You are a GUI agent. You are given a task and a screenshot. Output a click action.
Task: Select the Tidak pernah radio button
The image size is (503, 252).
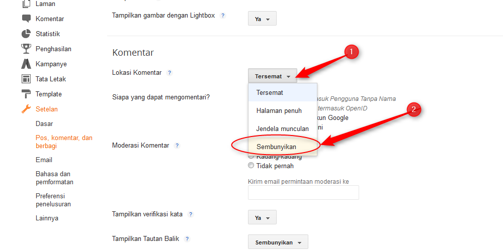point(251,166)
